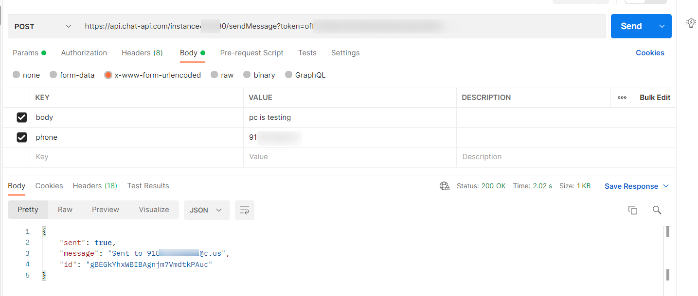Select the binary radio button
Viewport: 698px width, 296px height.
point(247,75)
